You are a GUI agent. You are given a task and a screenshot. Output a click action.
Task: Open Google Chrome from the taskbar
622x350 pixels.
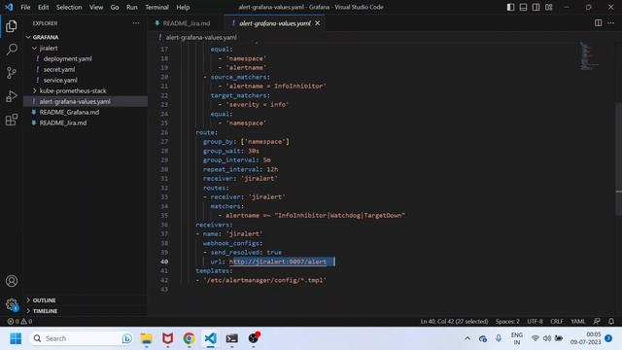[x=190, y=338]
